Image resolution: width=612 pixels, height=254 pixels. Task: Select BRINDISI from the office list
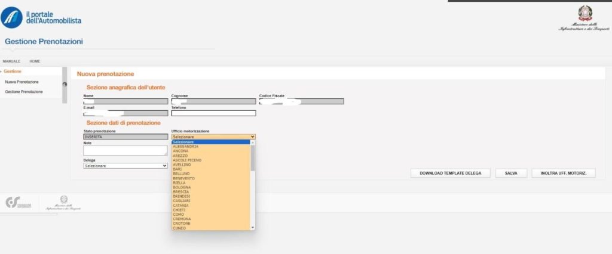pos(211,196)
